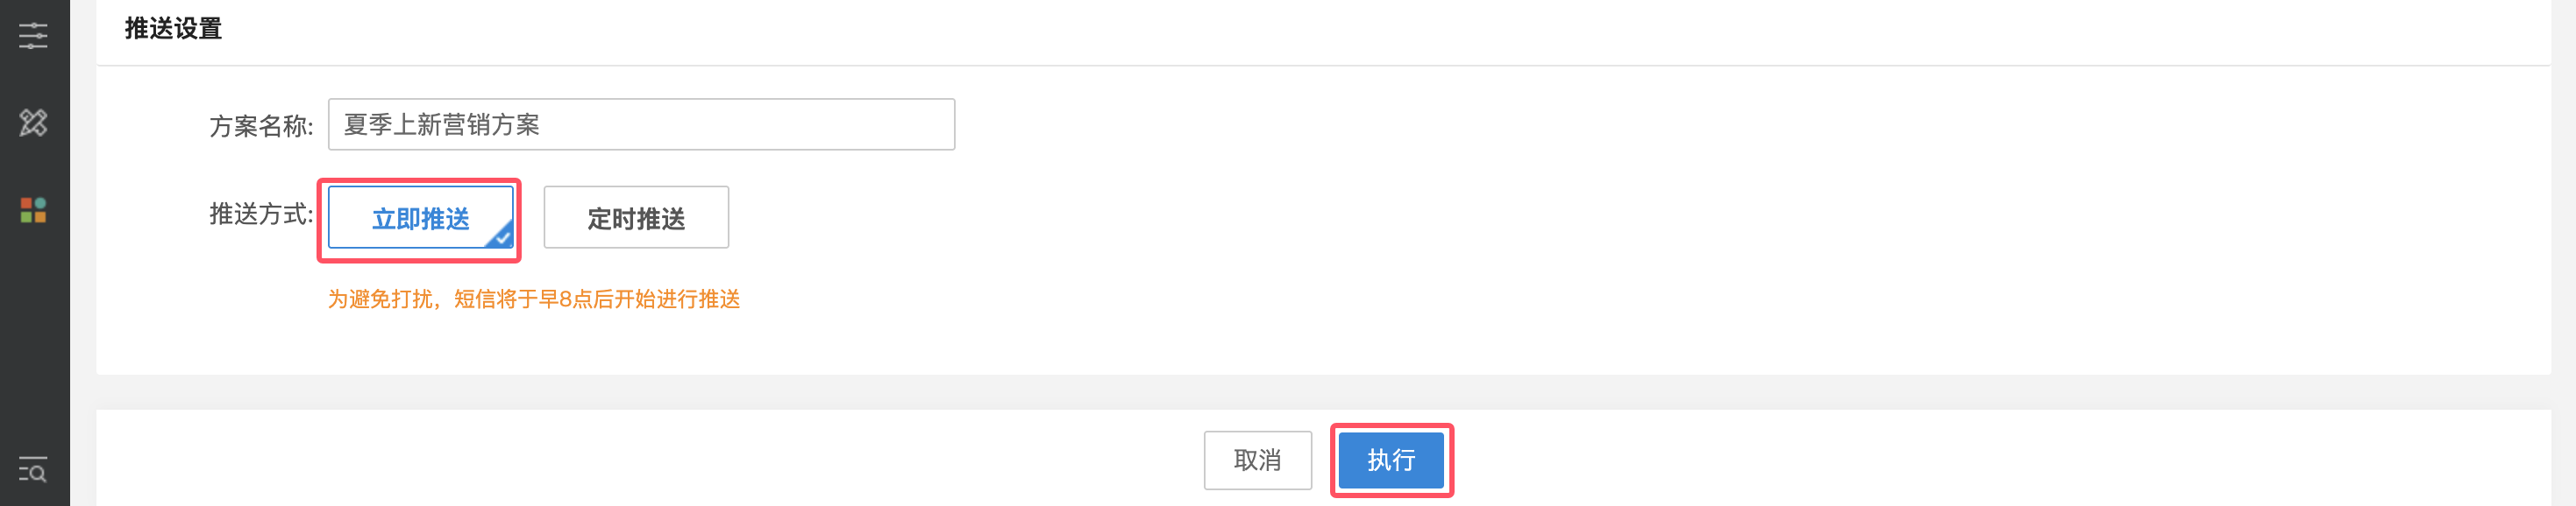
Task: Click the 方案名称 field label
Action: click(x=261, y=126)
